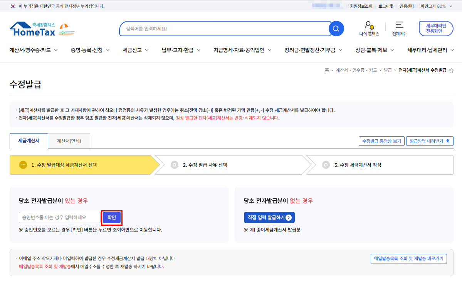The image size is (462, 284).
Task: Click 수정발급 동영상 보기 button
Action: pos(381,141)
